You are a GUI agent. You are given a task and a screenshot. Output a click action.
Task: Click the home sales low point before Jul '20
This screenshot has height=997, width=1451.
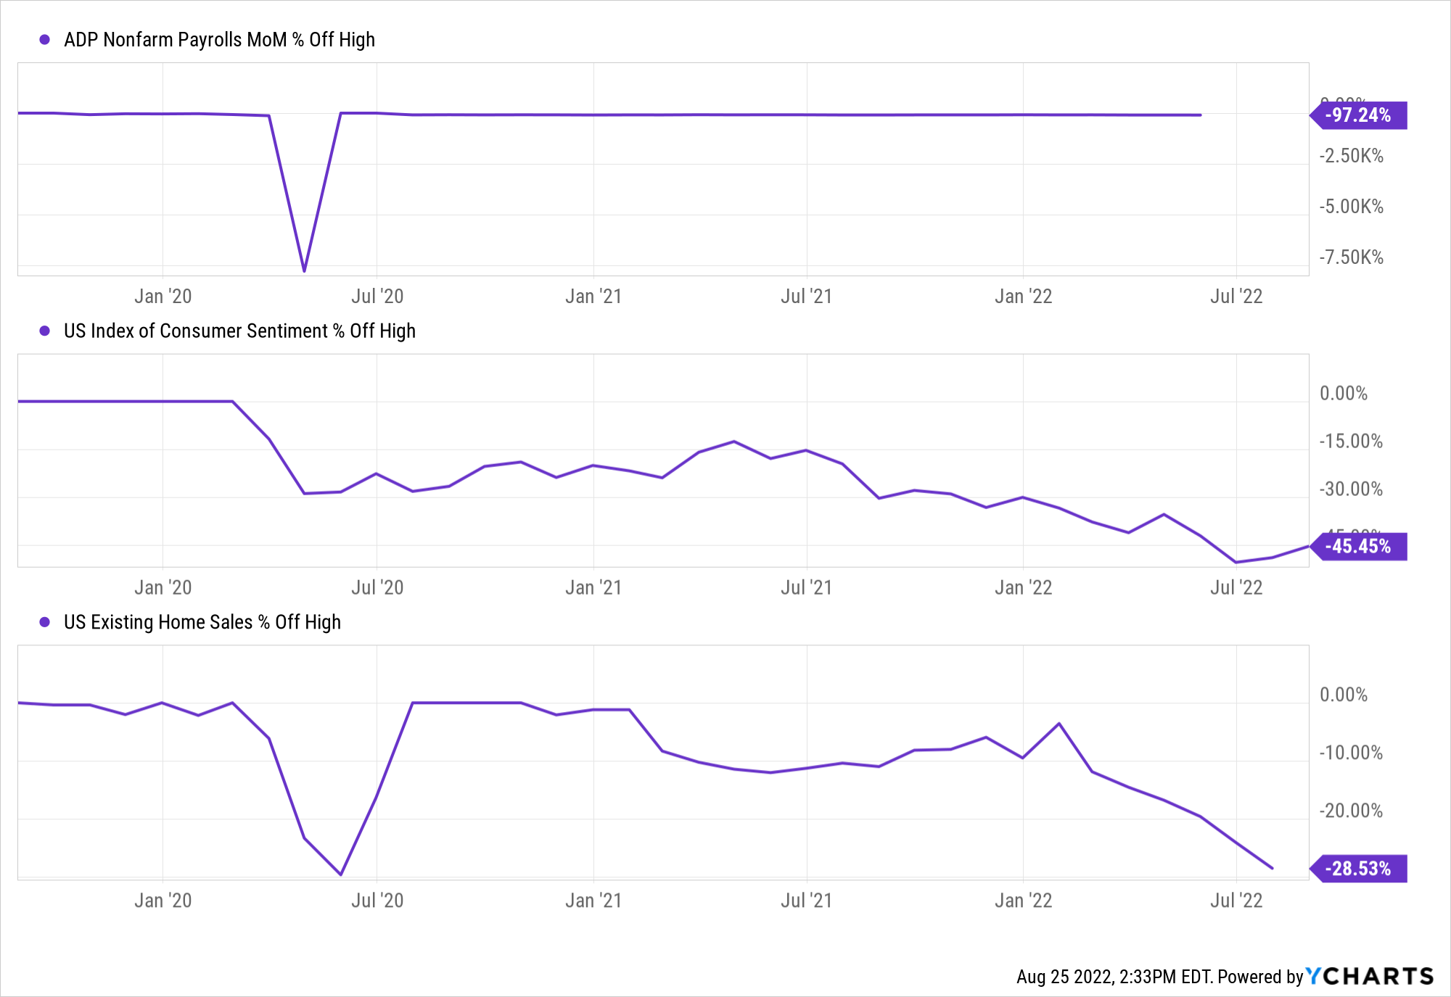pos(341,874)
